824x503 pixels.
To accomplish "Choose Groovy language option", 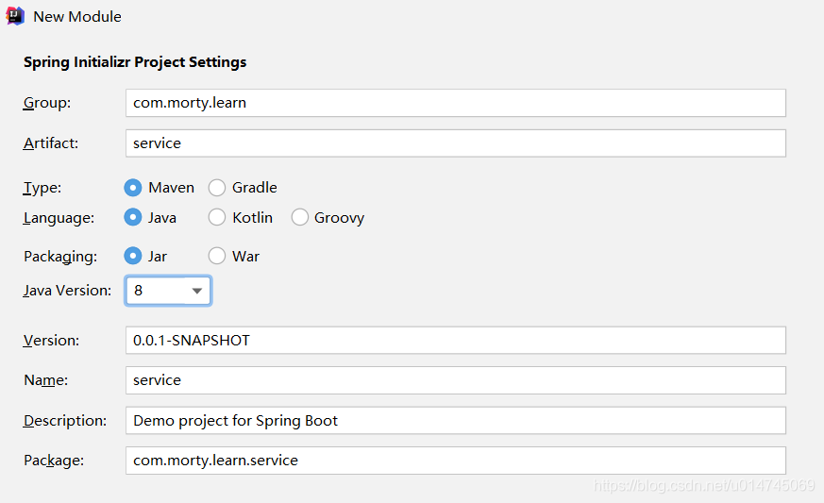I will tap(300, 218).
